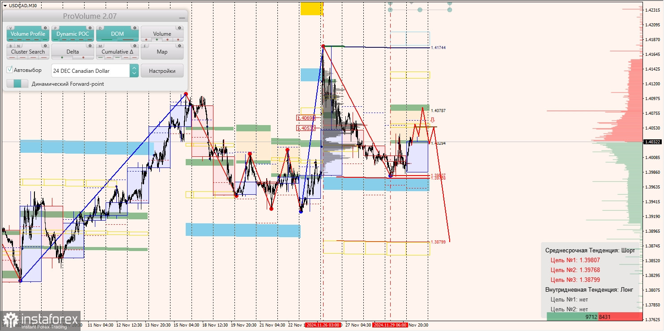Click the D hotkey tag on DOM

(100, 28)
